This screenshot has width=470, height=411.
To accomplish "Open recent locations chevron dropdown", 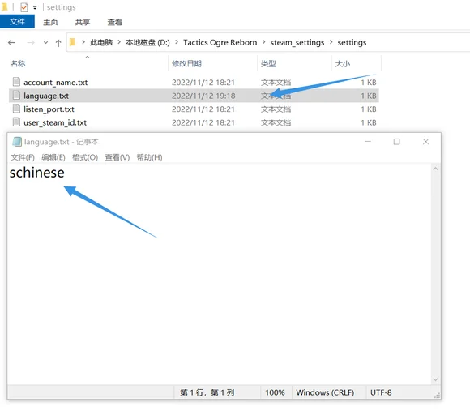I will (x=45, y=43).
